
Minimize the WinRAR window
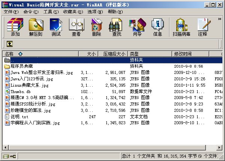207,5
